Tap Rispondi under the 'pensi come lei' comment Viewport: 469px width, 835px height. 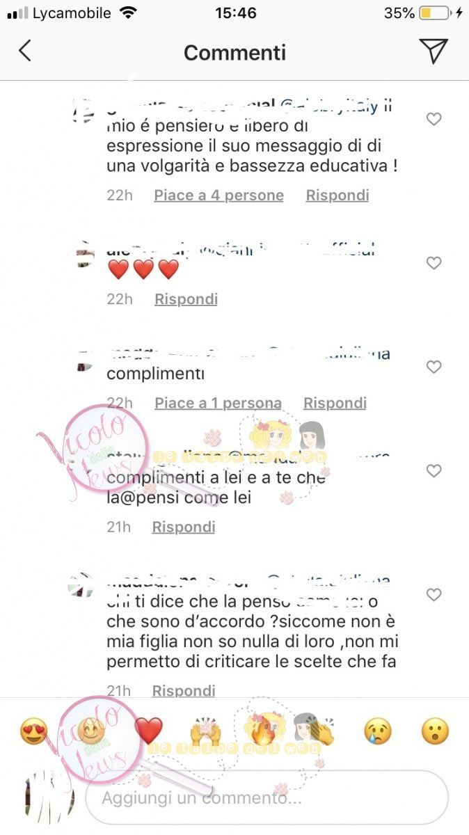tap(184, 527)
